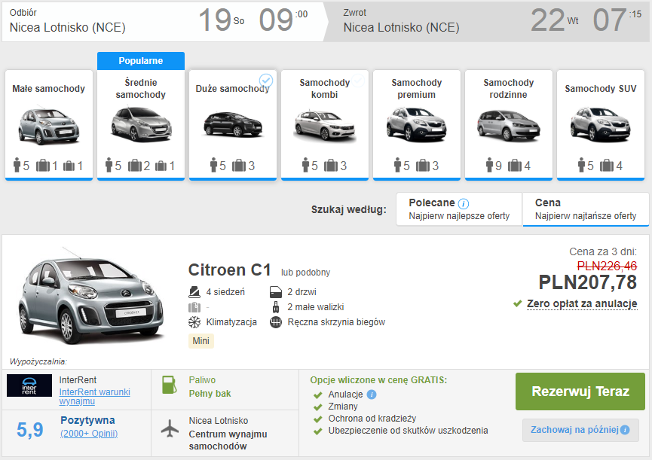Screen dimensions: 652x460
Task: Open the 2000+ Opinii reviews link
Action: pyautogui.click(x=89, y=434)
